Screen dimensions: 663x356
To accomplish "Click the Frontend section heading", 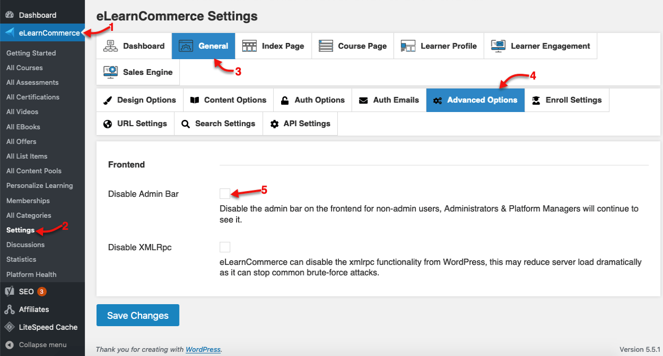I will pos(126,164).
